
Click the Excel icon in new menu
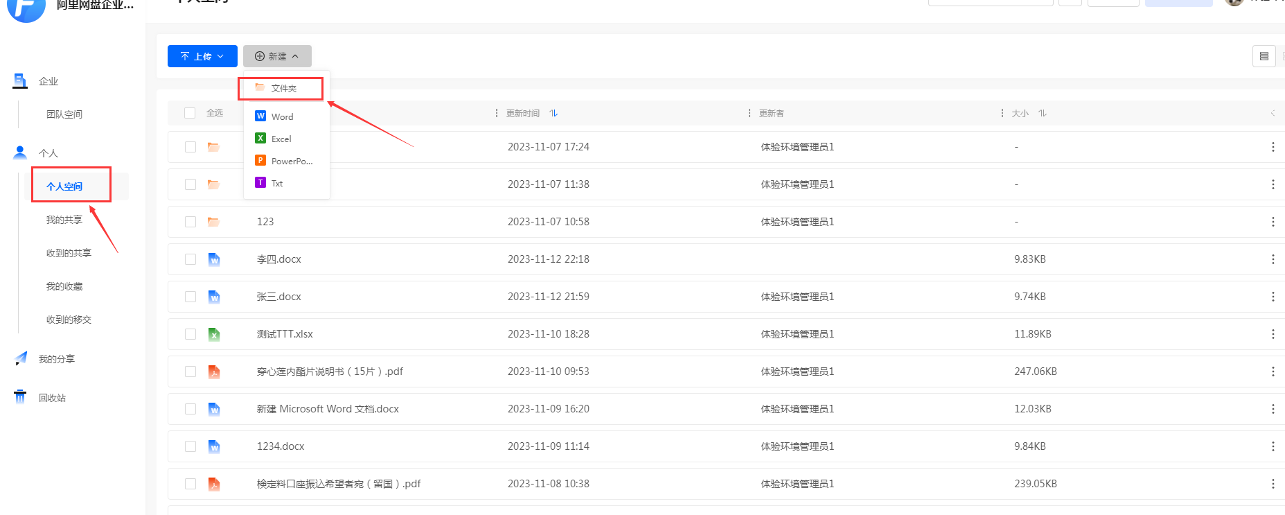(x=260, y=138)
